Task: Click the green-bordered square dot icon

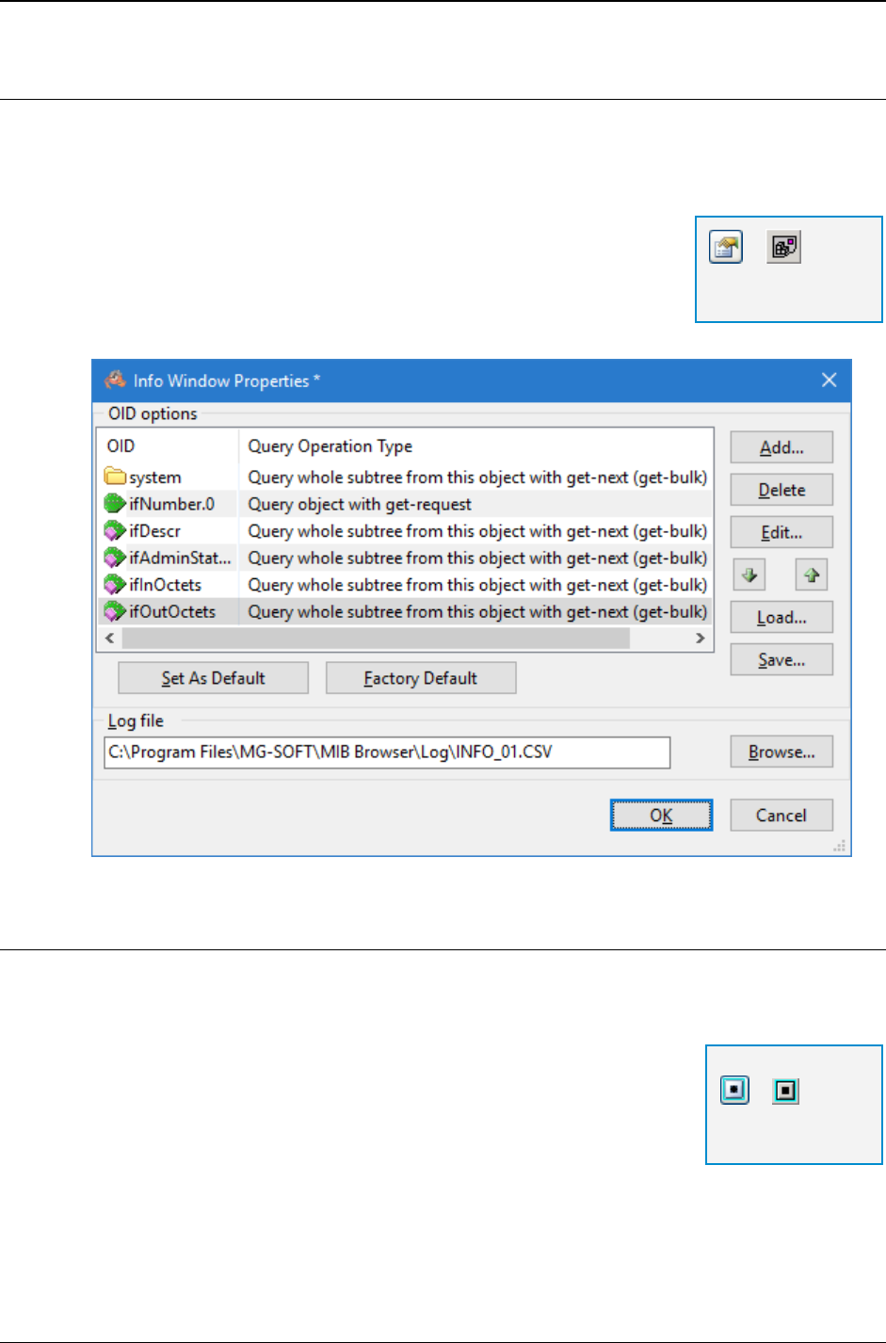Action: point(785,1091)
